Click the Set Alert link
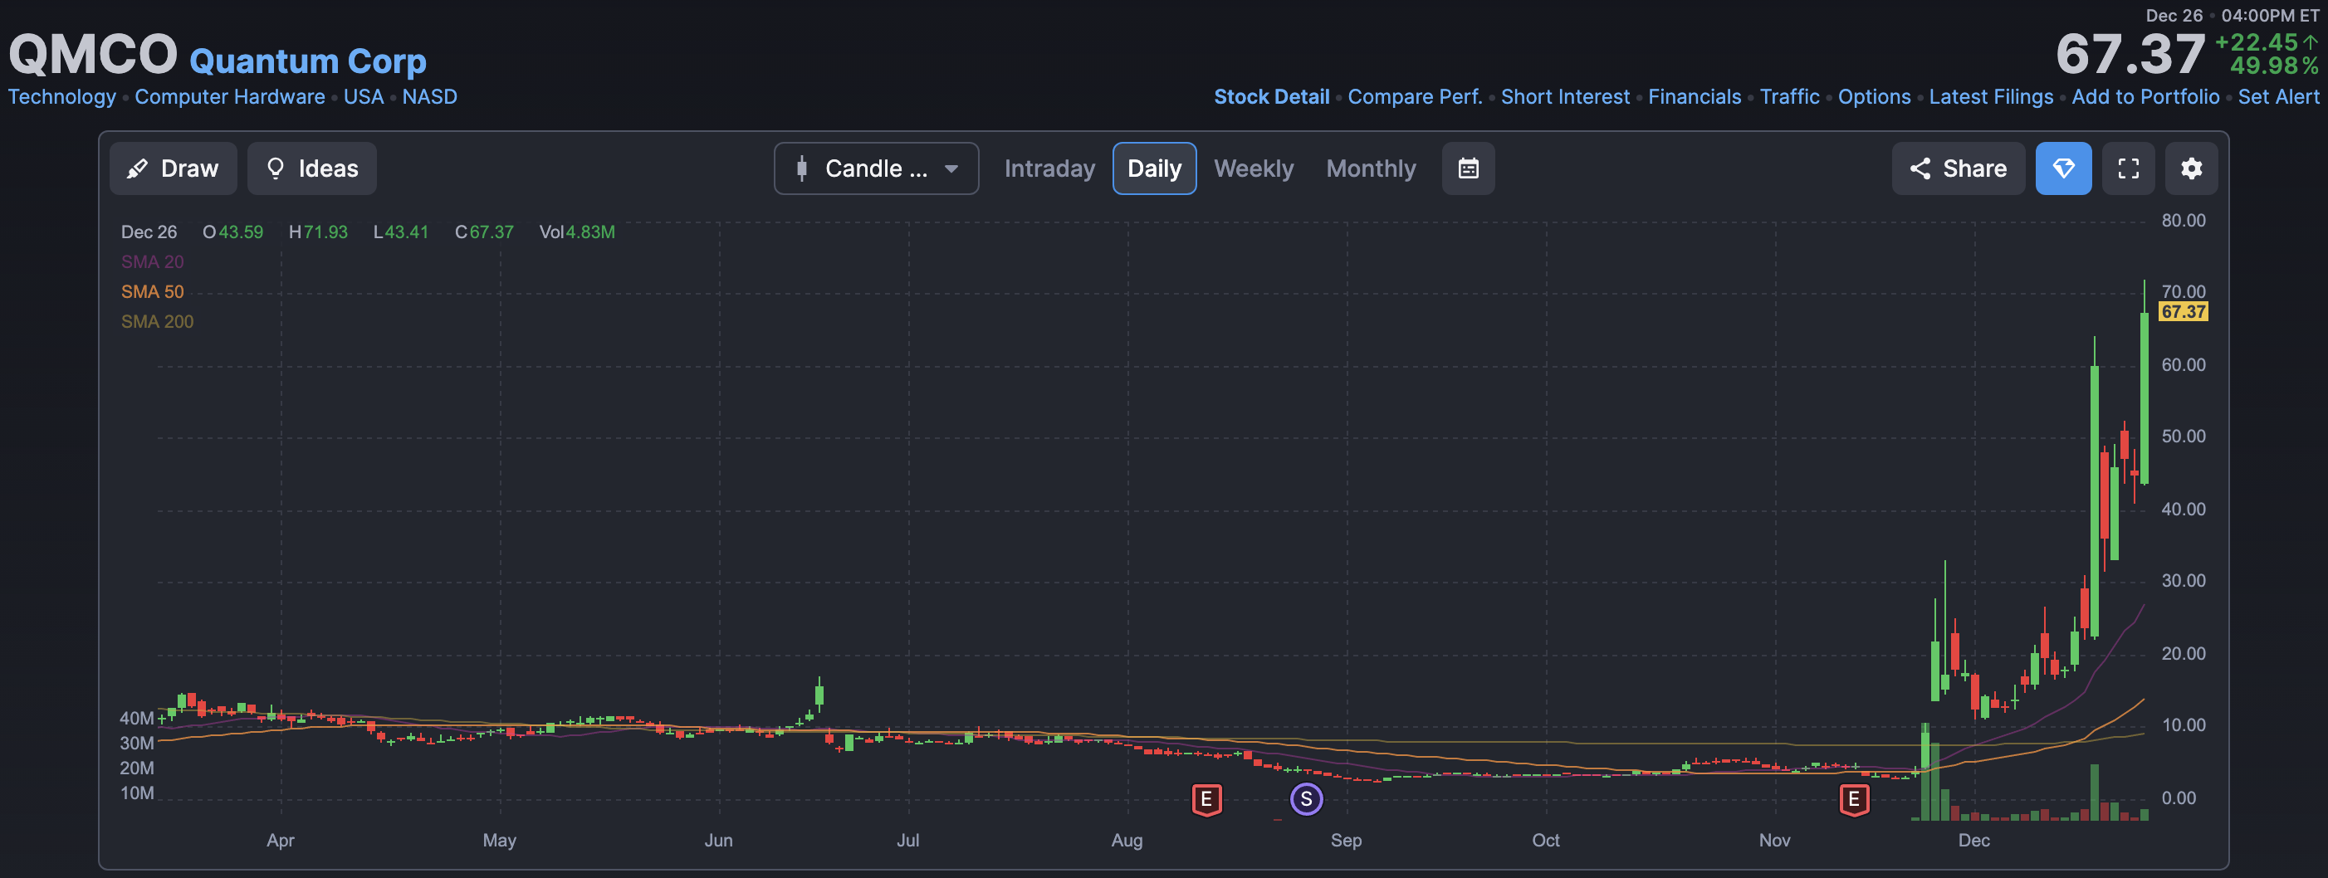Image resolution: width=2328 pixels, height=878 pixels. click(x=2277, y=96)
